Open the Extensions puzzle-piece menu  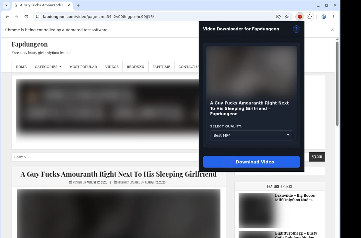tap(310, 17)
